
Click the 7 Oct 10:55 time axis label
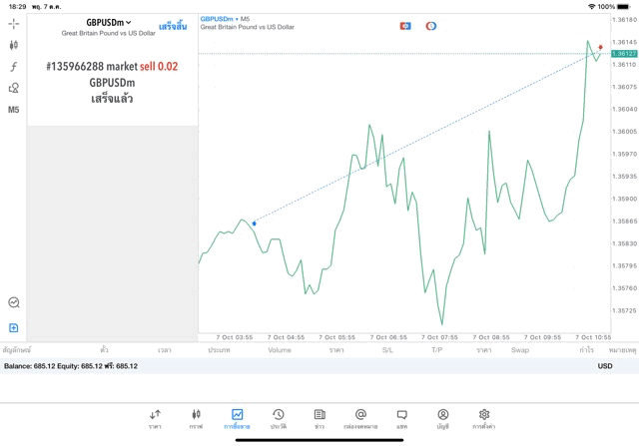point(593,337)
